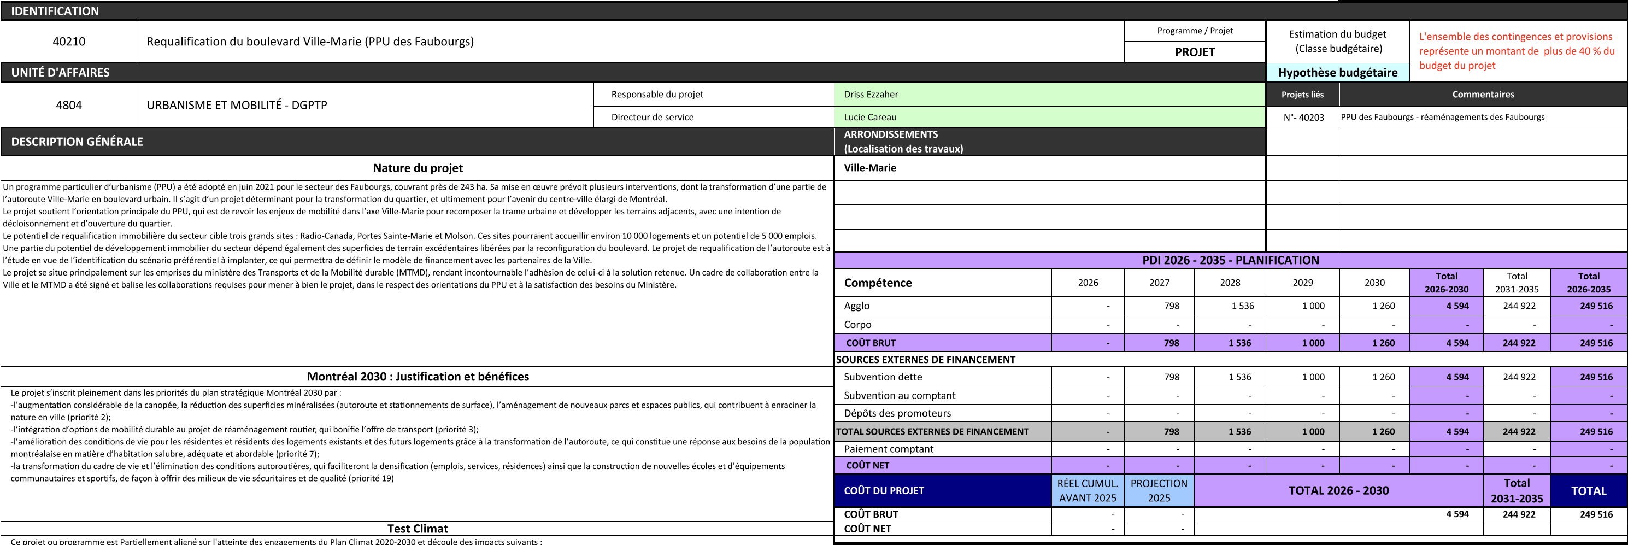Select the Lucie Careau director cell
Image resolution: width=1628 pixels, height=545 pixels.
pos(1049,117)
